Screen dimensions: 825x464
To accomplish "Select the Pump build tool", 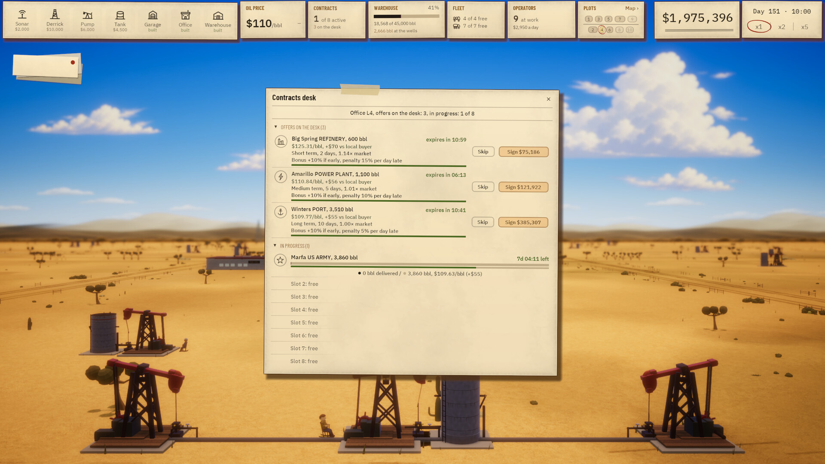I will 87,20.
